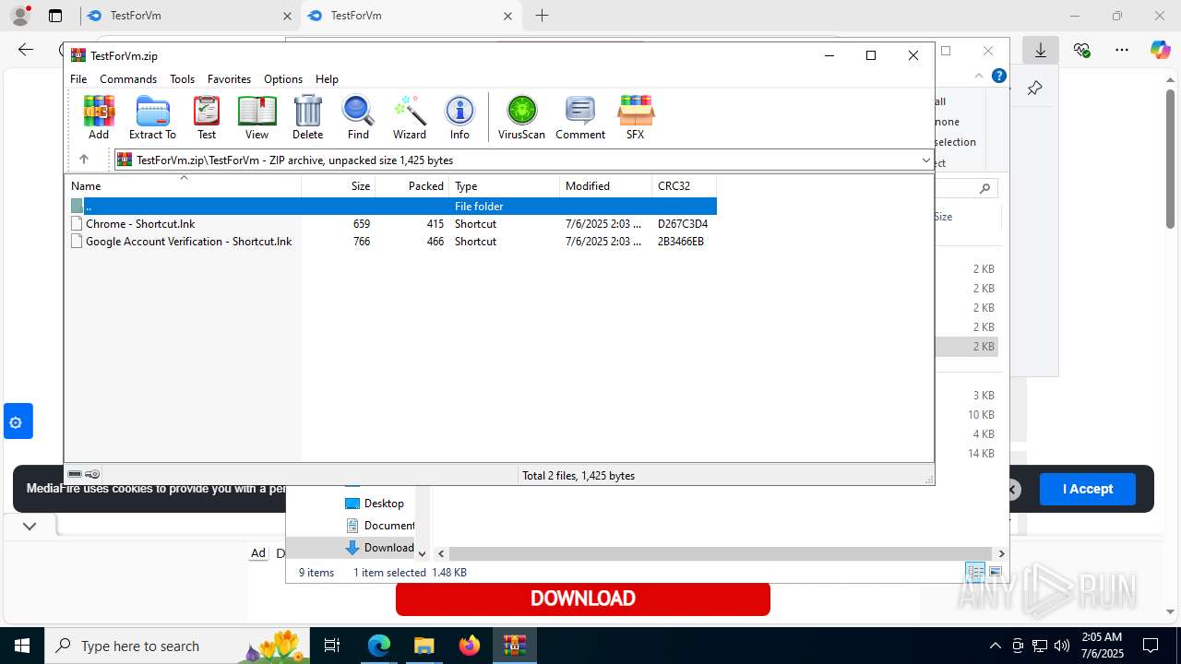Sort by Type column header
Screen dimensions: 1181x664
click(x=504, y=186)
